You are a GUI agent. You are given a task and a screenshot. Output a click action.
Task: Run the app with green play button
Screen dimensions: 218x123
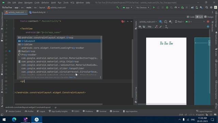click(154, 8)
